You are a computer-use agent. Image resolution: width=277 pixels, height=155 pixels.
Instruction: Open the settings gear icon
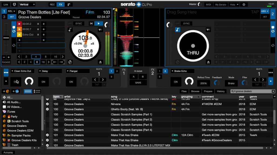(244, 5)
